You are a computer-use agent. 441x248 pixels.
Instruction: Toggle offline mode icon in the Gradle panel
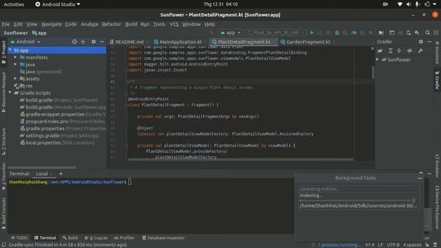[409, 51]
